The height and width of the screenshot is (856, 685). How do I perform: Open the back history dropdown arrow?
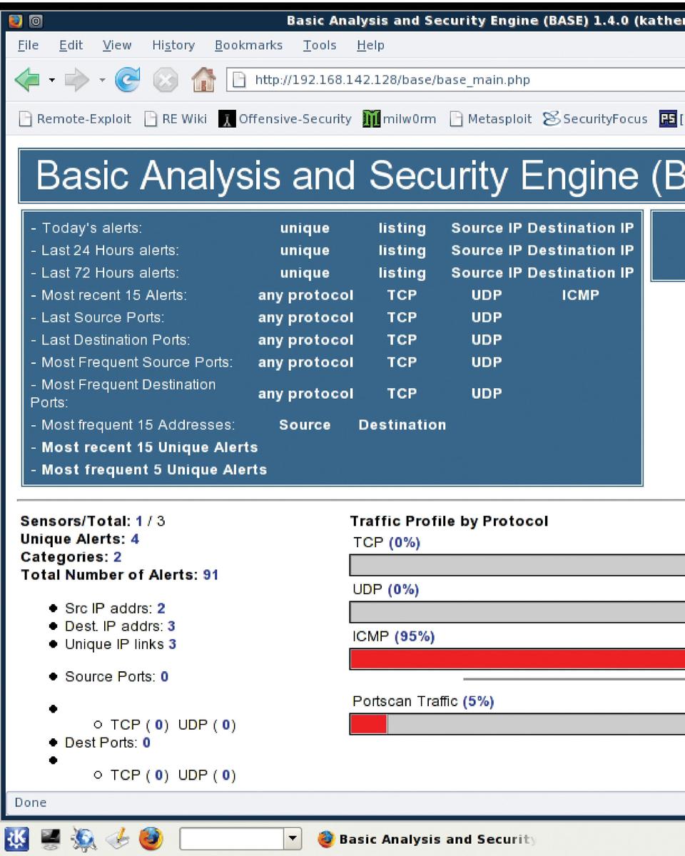(x=51, y=80)
